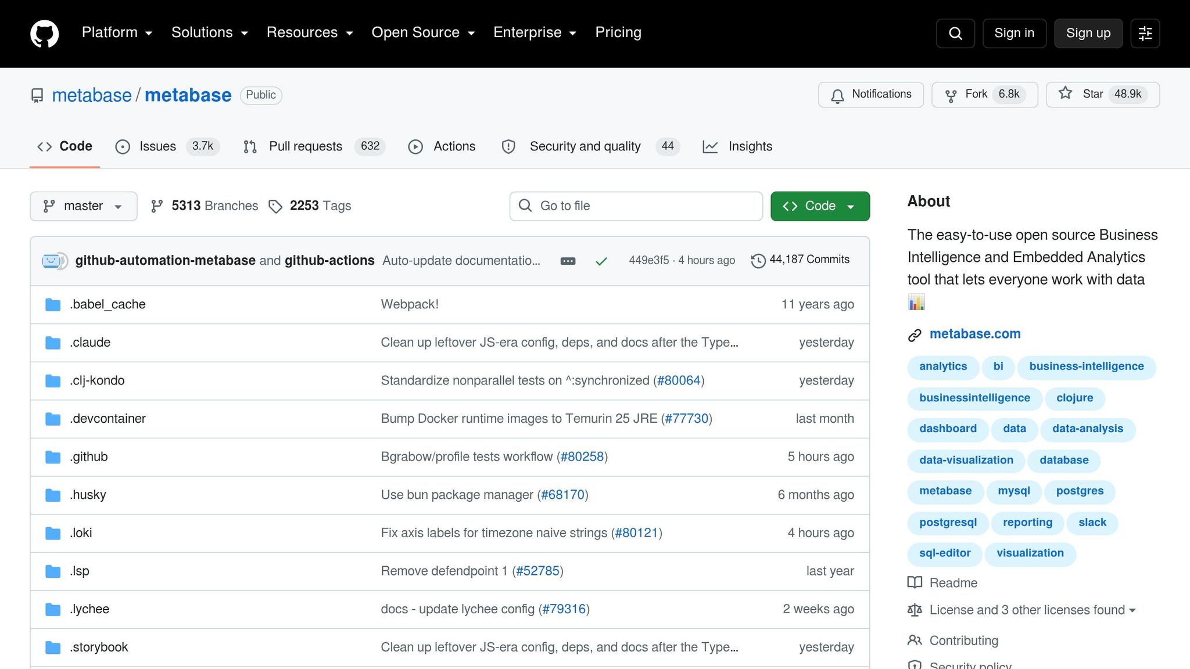Viewport: 1190px width, 669px height.
Task: Open pull request #68170 link
Action: click(x=562, y=495)
